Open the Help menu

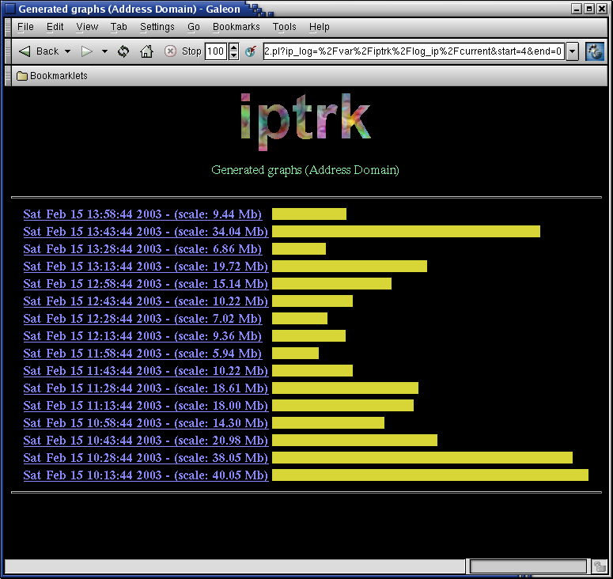point(319,27)
